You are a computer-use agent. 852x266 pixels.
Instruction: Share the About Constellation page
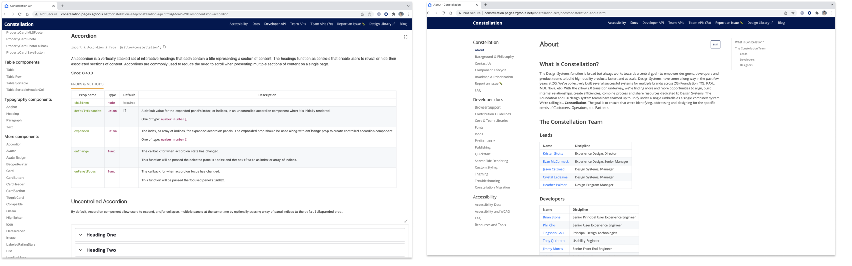[x=786, y=13]
